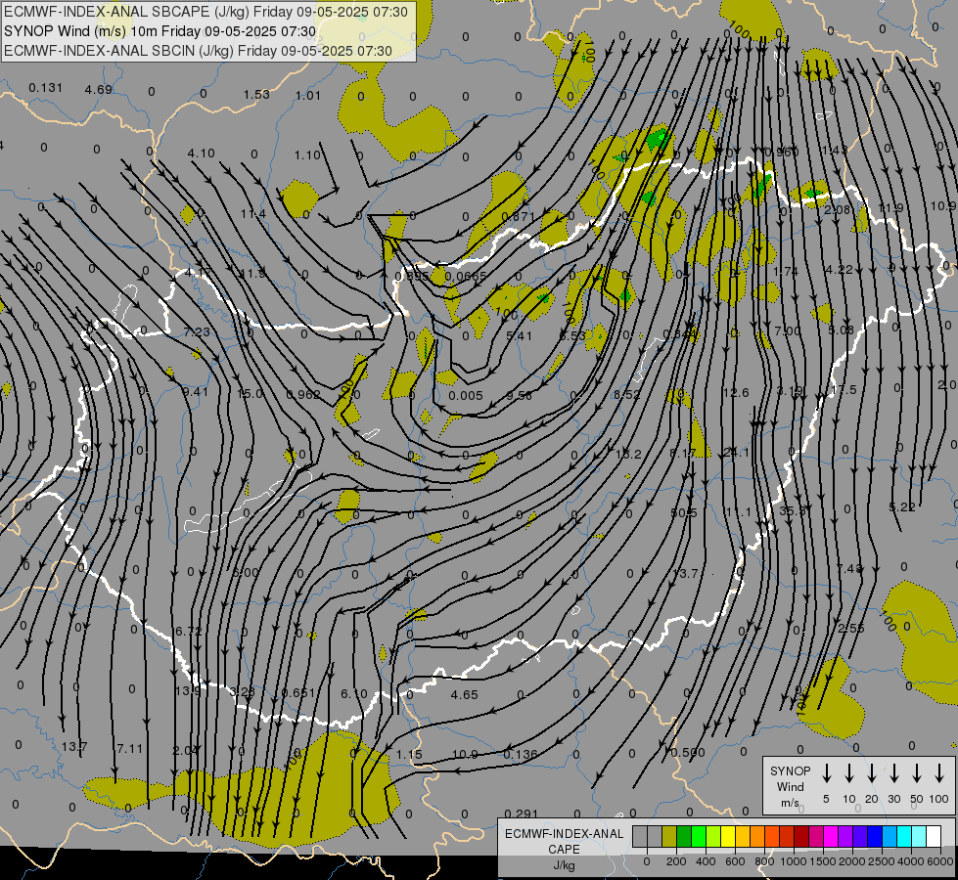The image size is (958, 880).
Task: Click the wind arrow above 5 m/s
Action: [827, 773]
